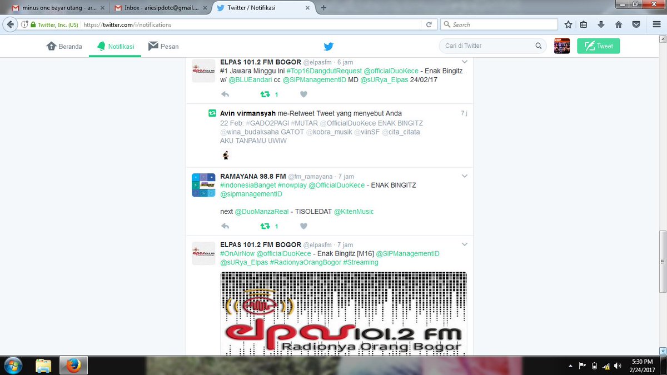Open Pesan messages tab
667x375 pixels.
click(x=163, y=46)
